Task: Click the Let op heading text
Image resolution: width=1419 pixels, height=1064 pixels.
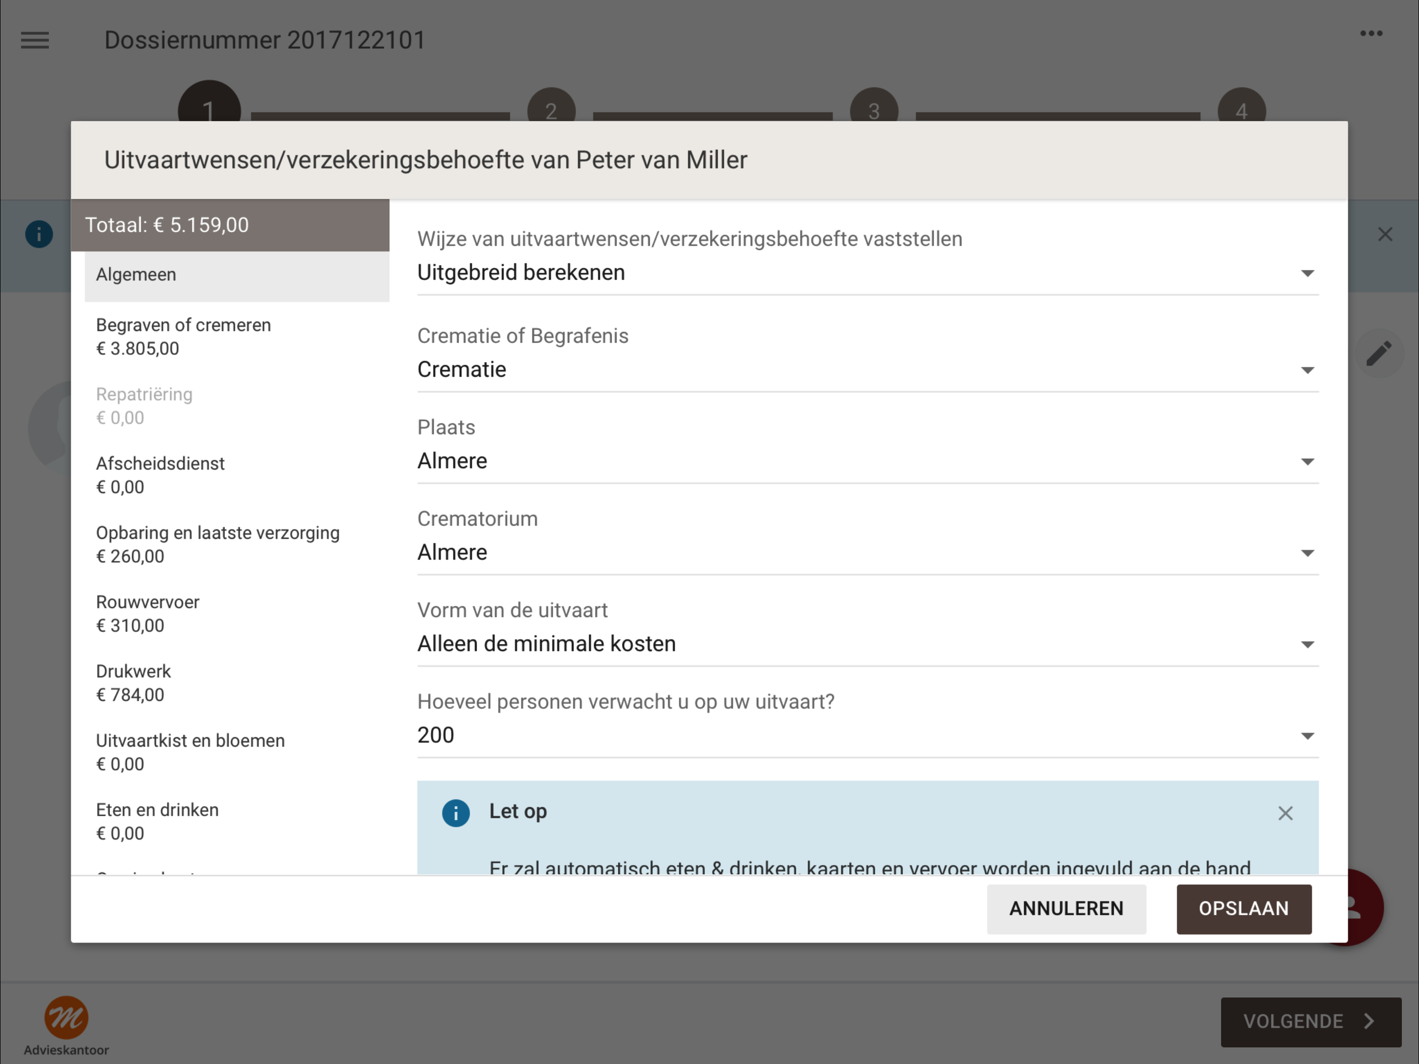Action: click(518, 812)
